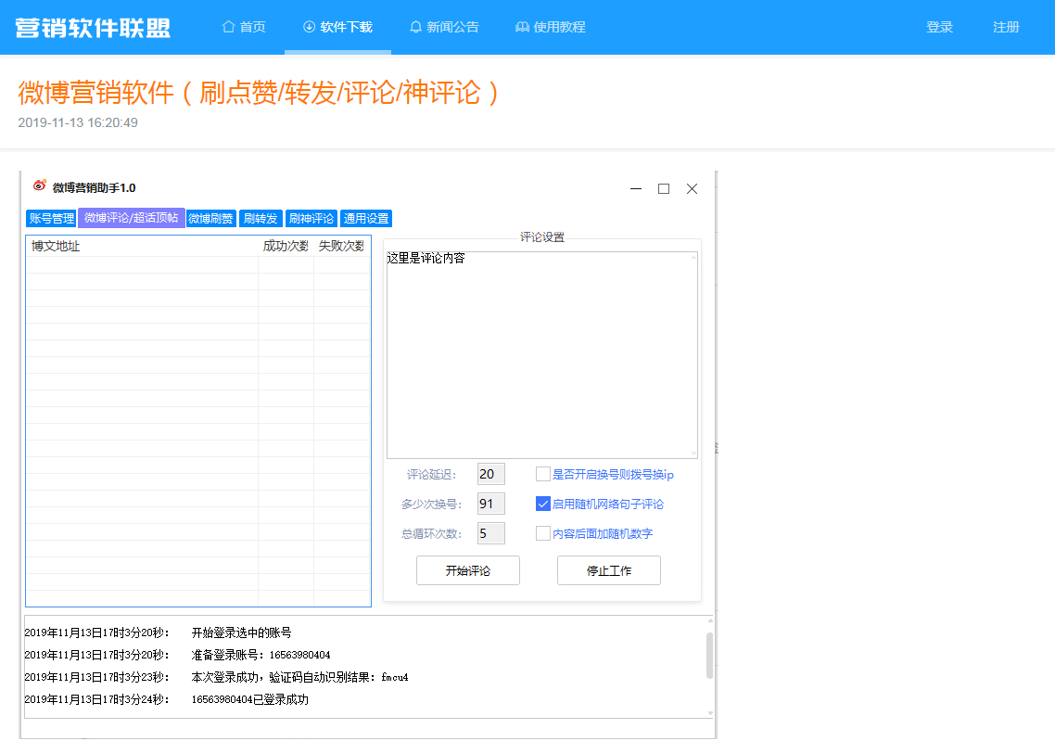Click the 成功次数 column header
1055x741 pixels.
286,247
